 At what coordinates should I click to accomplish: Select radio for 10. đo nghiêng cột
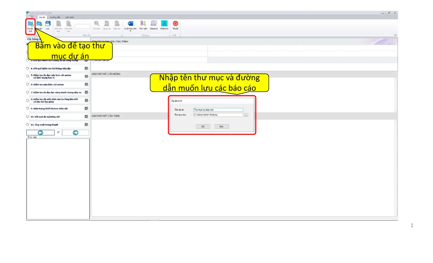(x=27, y=117)
